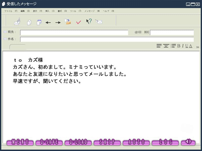Screen dimensions: 202x151
Task: Open the 書式 (Format) menu
Action: [62, 11]
